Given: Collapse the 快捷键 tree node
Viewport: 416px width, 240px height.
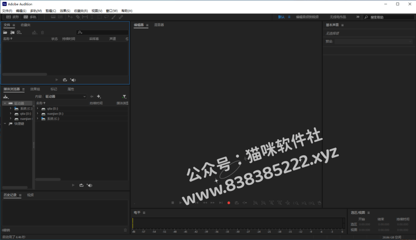Looking at the screenshot, I should 5,124.
